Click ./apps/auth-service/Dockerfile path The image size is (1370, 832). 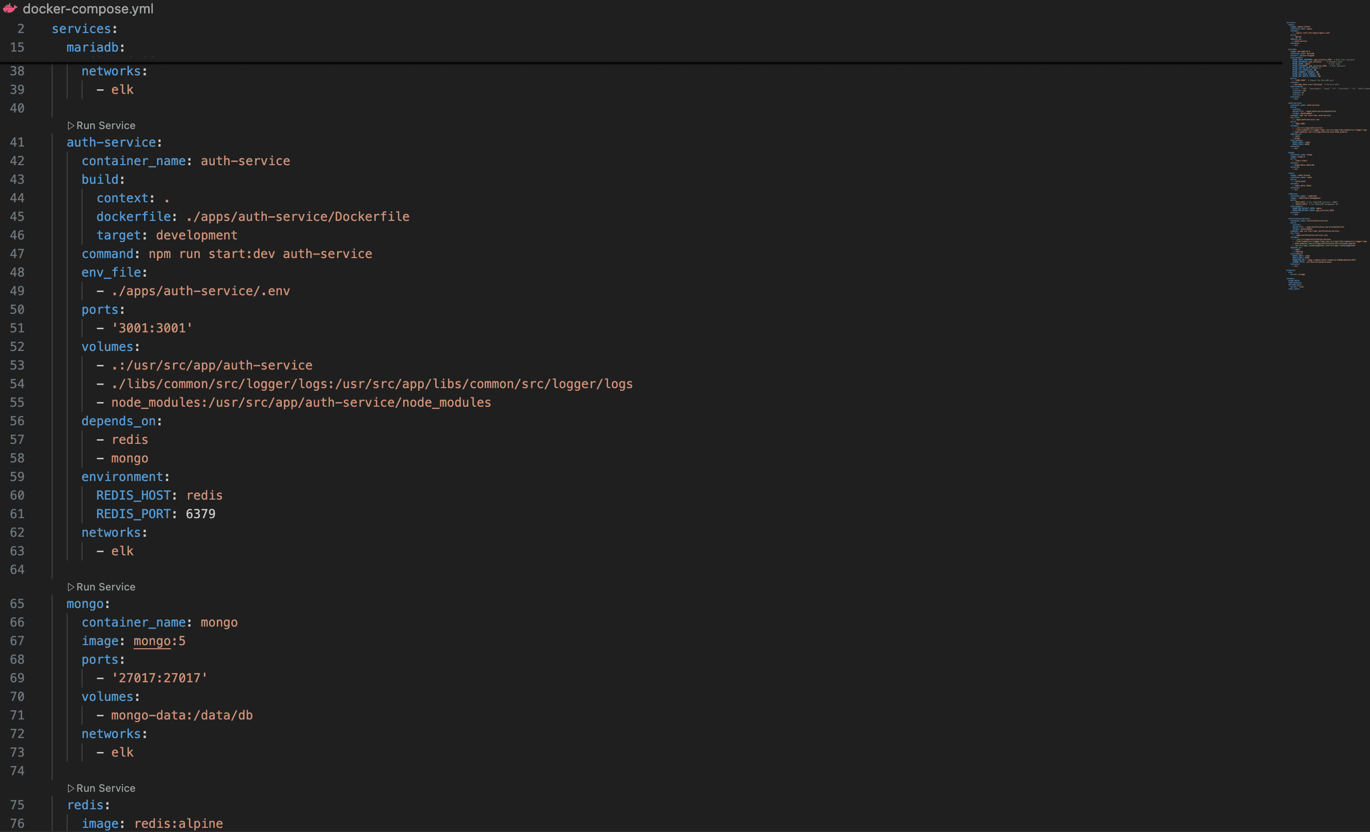[x=297, y=217]
